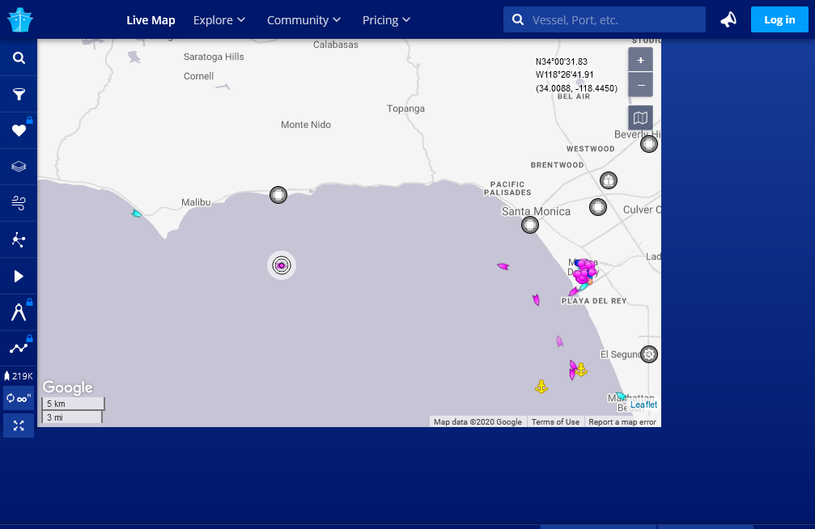The width and height of the screenshot is (815, 529).
Task: Open the sidebar search tool
Action: tap(19, 57)
